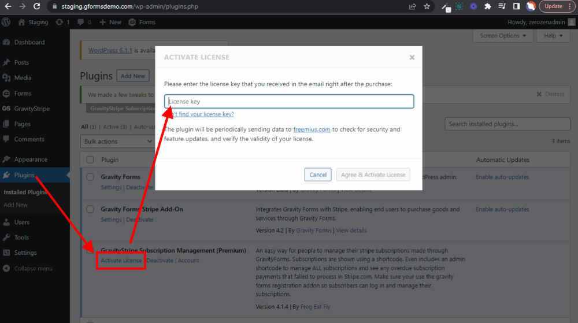This screenshot has width=578, height=323.
Task: Click the share page icon in address bar
Action: point(413,6)
